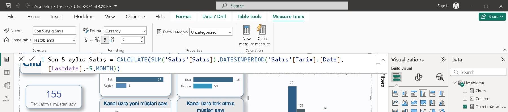Image resolution: width=508 pixels, height=112 pixels.
Task: Commit the formula with the checkmark
Action: click(31, 59)
